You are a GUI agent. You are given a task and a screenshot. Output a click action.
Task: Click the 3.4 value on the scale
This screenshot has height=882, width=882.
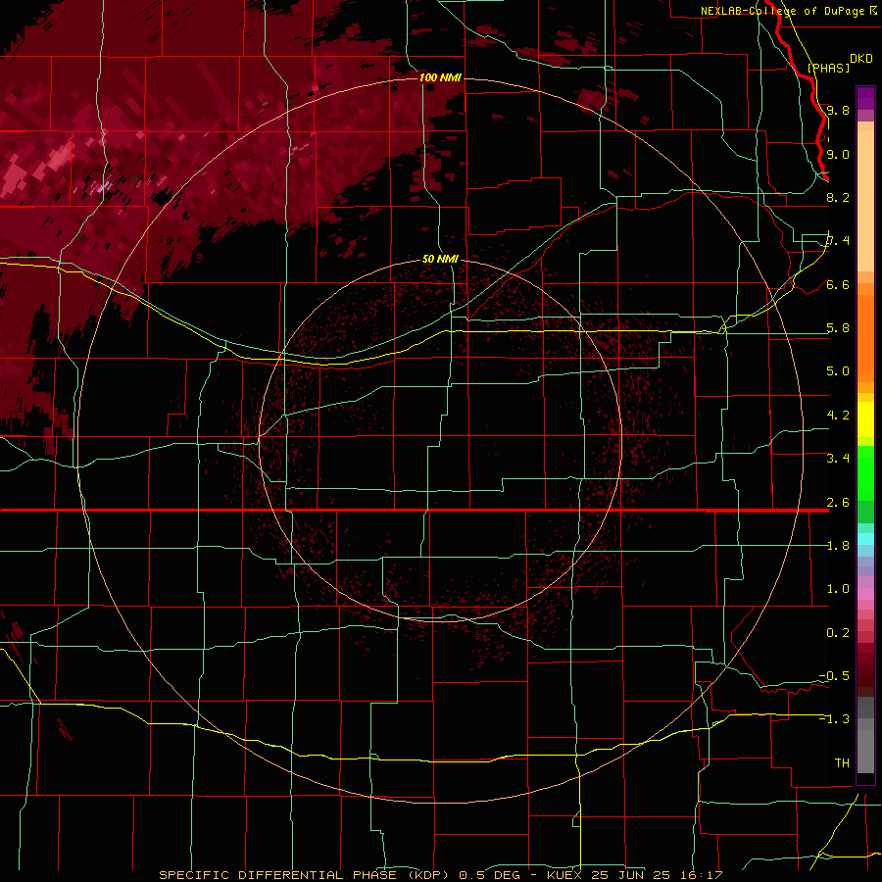pos(838,459)
